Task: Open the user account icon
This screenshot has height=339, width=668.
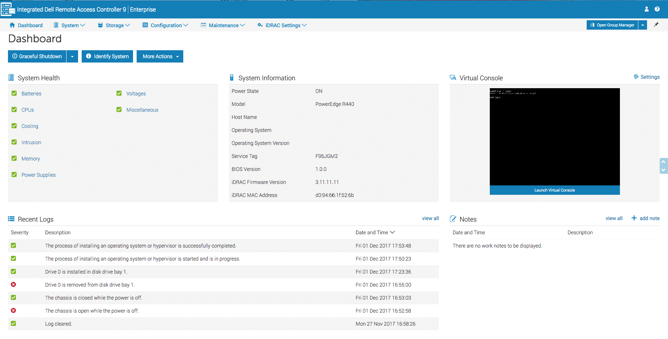Action: pos(647,9)
